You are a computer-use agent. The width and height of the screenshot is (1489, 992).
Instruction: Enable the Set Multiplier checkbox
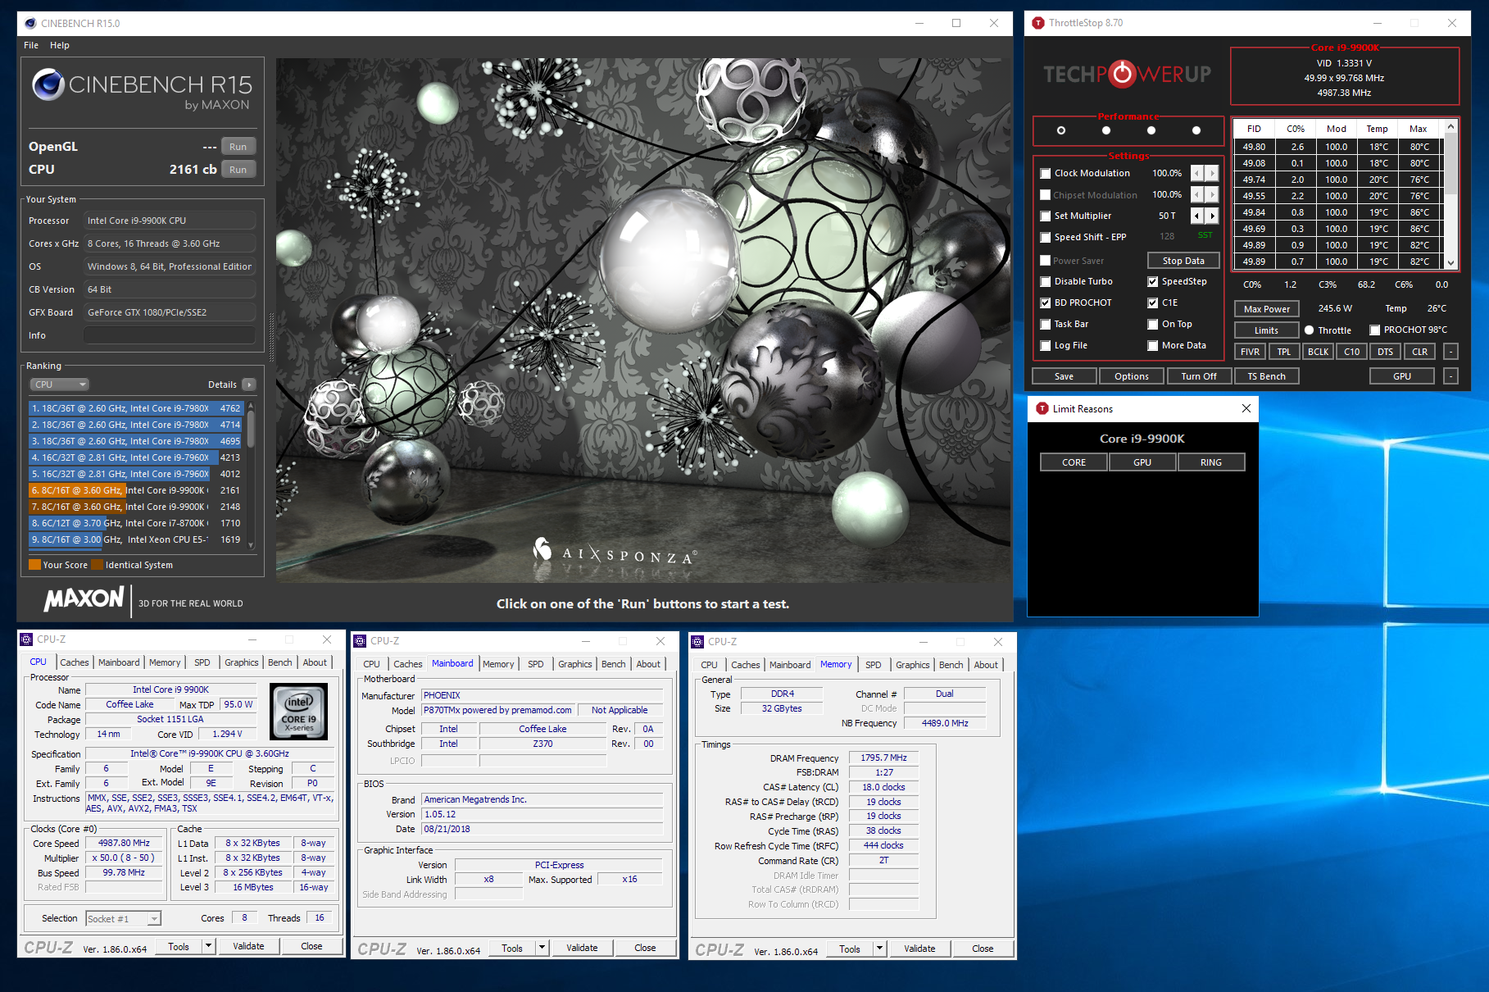click(1046, 216)
